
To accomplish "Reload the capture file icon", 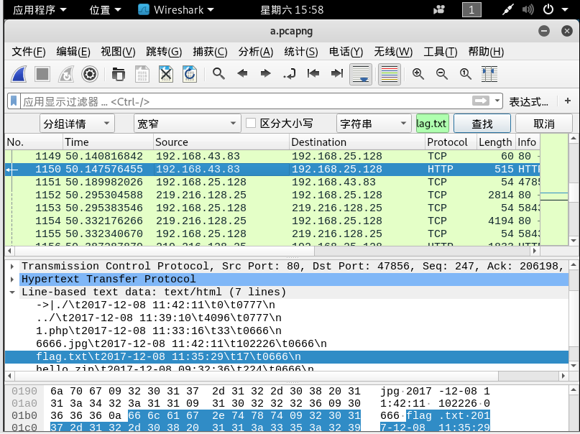I will pos(190,74).
